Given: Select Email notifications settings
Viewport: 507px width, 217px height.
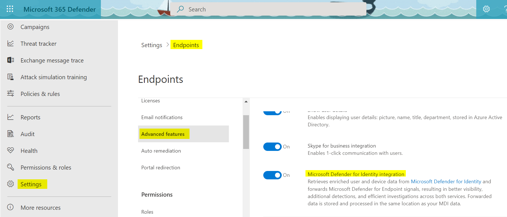Looking at the screenshot, I should 162,117.
